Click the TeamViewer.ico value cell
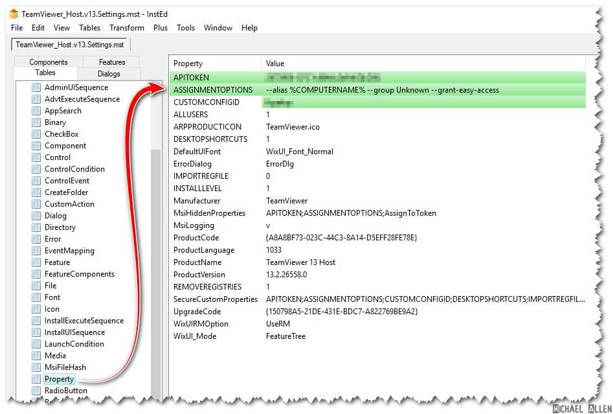The width and height of the screenshot is (613, 414). point(293,127)
